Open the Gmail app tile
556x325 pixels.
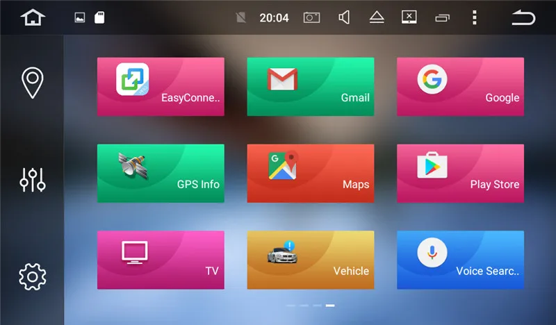pyautogui.click(x=310, y=87)
